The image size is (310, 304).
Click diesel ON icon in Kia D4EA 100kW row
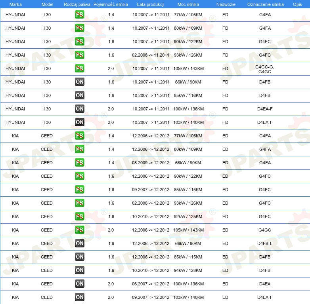(x=79, y=284)
